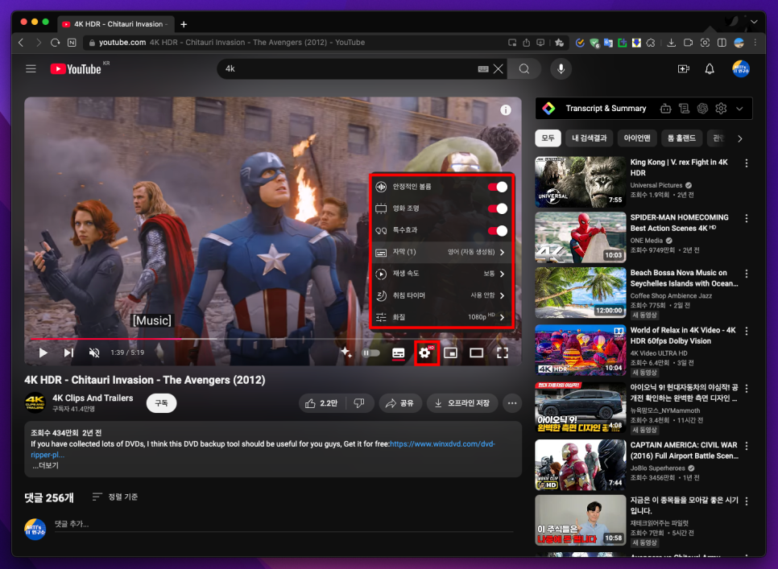Skip to the next video
This screenshot has height=569, width=778.
[68, 353]
